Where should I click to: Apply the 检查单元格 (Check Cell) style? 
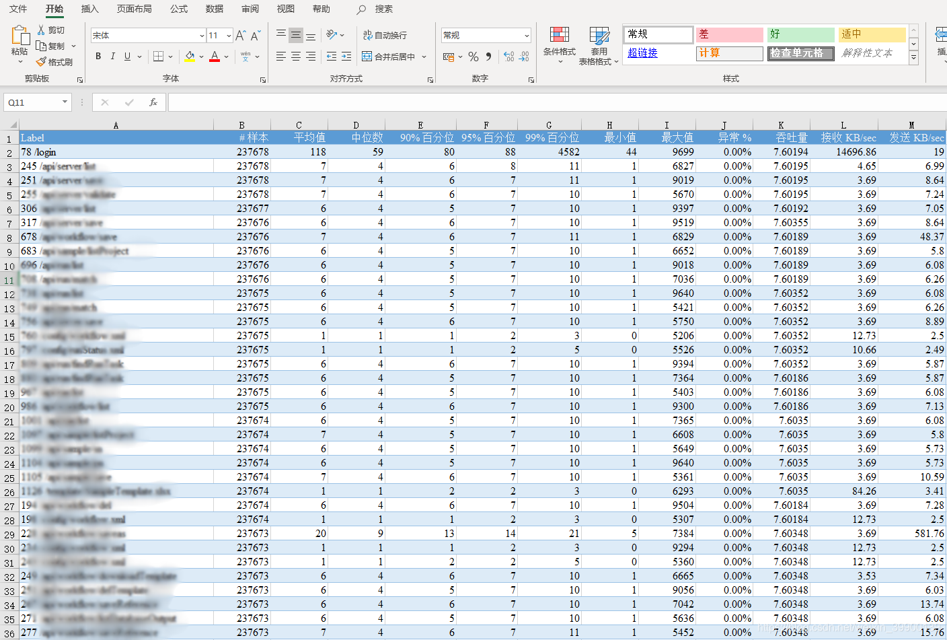[801, 53]
